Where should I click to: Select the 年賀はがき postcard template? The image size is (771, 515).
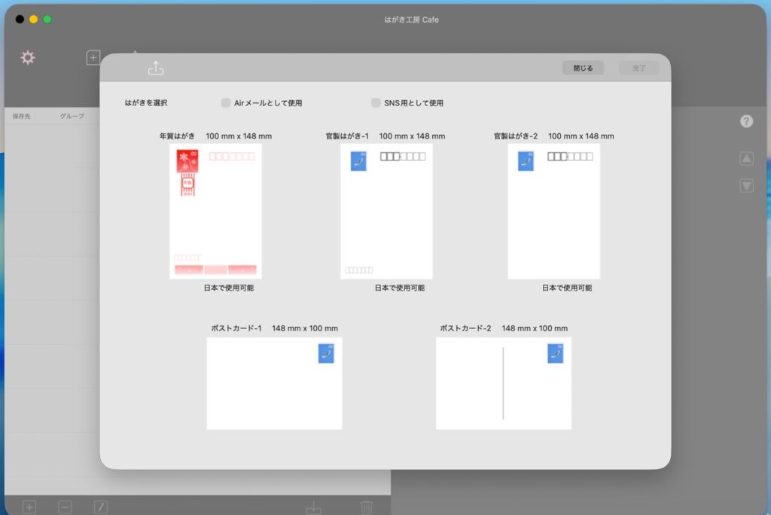[215, 212]
